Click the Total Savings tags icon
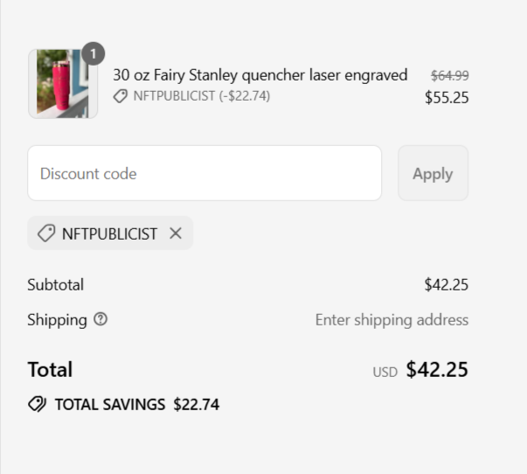The width and height of the screenshot is (527, 474). (38, 404)
